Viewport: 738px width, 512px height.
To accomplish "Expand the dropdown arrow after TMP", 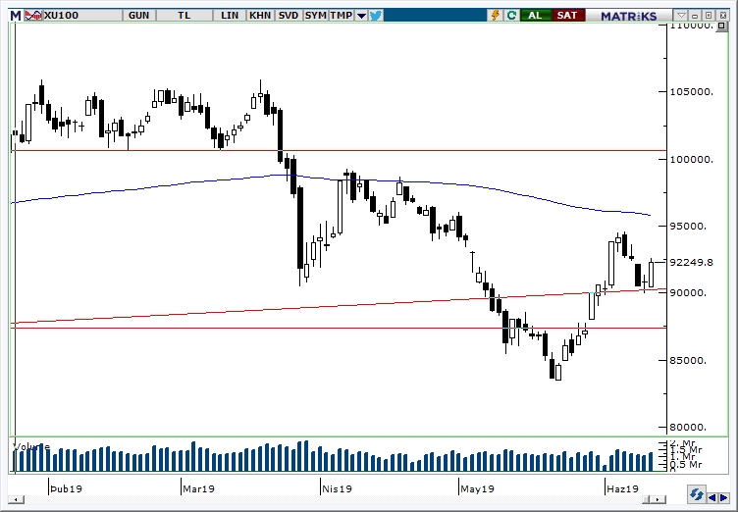I will [x=361, y=16].
